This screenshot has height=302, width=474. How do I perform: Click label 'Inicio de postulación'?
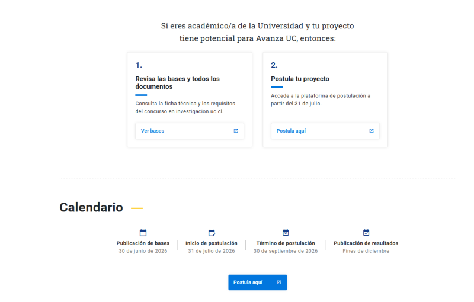[x=212, y=243]
